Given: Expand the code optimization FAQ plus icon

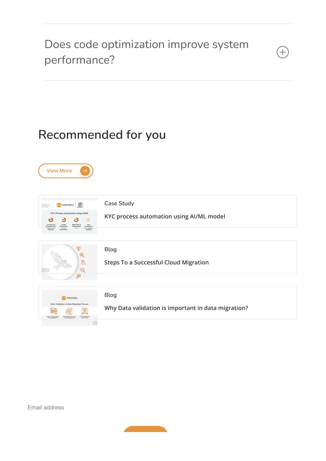Looking at the screenshot, I should pyautogui.click(x=282, y=52).
